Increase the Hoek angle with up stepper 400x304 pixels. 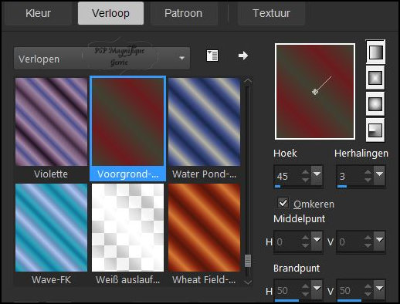click(306, 172)
